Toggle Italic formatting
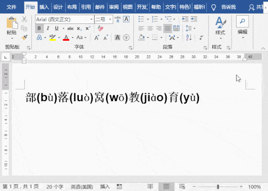The height and width of the screenshot is (191, 268). tap(48, 28)
